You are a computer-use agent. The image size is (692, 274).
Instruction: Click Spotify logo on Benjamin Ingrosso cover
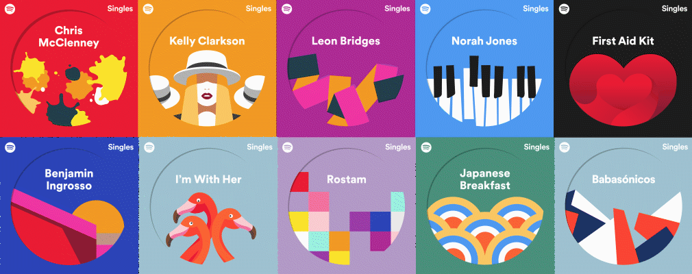pos(10,147)
